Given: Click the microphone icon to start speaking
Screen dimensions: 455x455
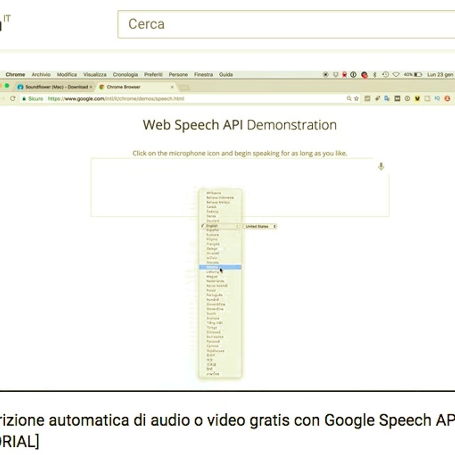Looking at the screenshot, I should pos(381,166).
